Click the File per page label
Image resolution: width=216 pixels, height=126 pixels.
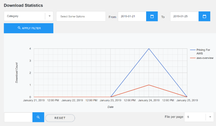(x=174, y=117)
